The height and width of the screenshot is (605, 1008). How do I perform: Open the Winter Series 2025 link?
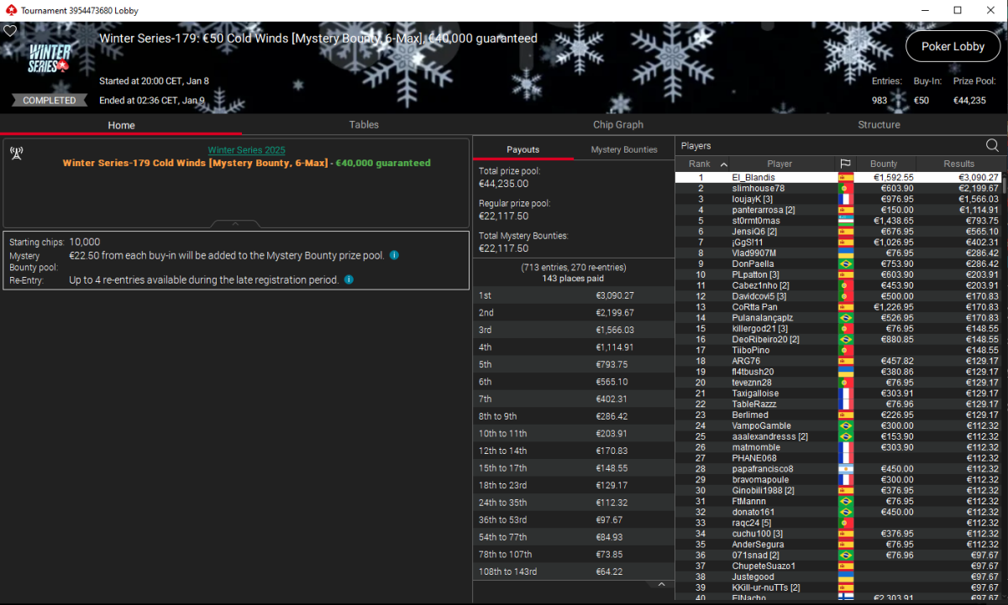click(246, 150)
